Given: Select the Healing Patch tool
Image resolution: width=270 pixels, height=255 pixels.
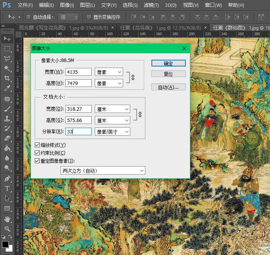Looking at the screenshot, I should tap(7, 99).
